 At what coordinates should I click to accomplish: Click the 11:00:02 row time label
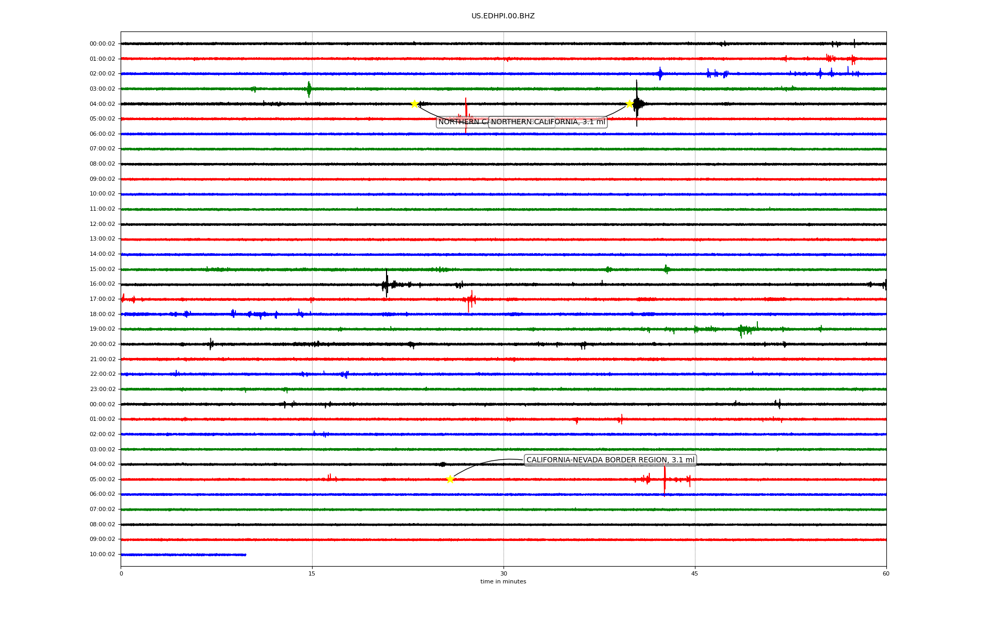102,209
